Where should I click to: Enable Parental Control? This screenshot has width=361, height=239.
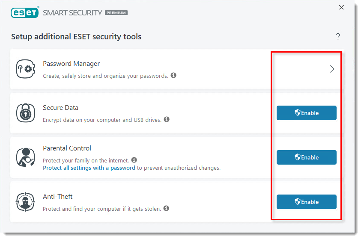coord(307,157)
